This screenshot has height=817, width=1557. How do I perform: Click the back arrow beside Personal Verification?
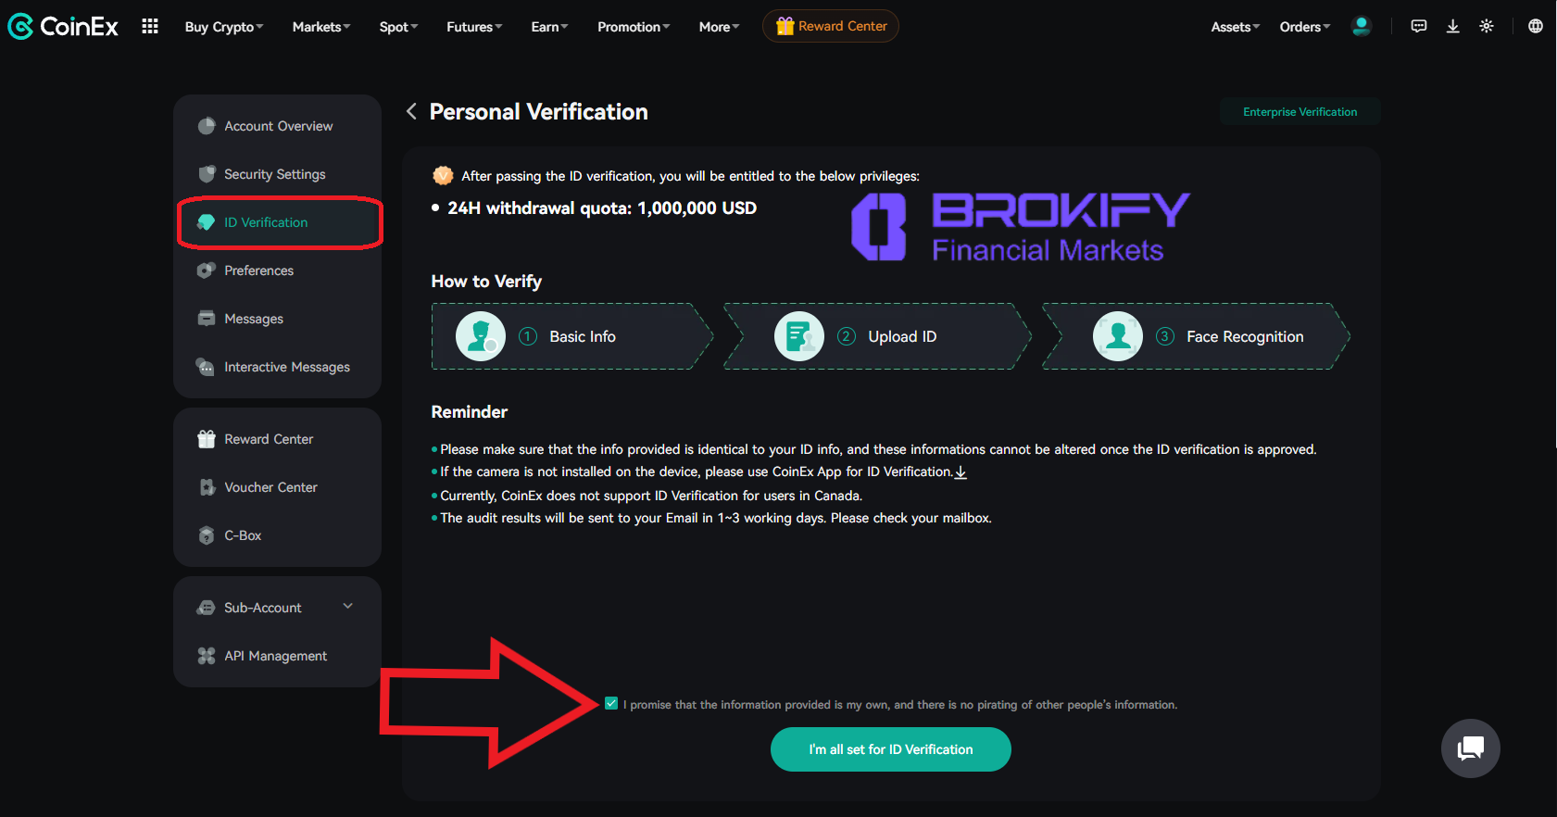(x=411, y=112)
